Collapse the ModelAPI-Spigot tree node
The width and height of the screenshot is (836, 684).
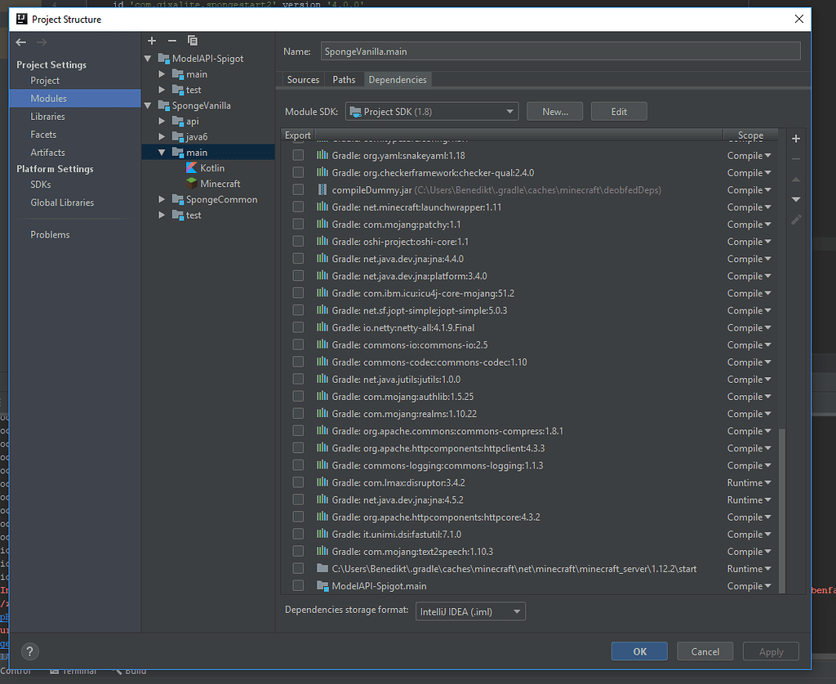[x=148, y=59]
